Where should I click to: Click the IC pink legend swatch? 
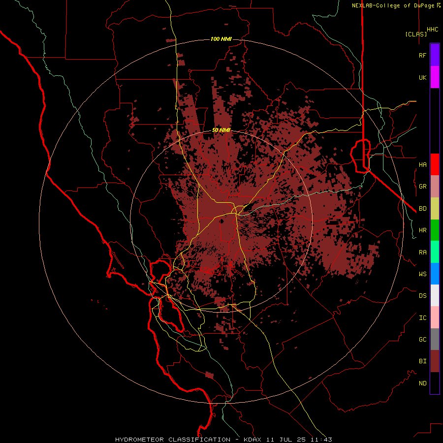435,317
